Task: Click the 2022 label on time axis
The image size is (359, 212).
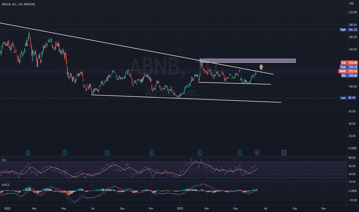Action: [x=7, y=209]
